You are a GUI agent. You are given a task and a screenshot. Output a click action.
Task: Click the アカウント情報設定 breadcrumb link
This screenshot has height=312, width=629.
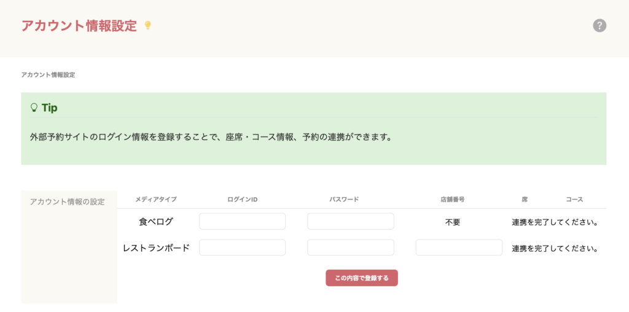coord(48,75)
